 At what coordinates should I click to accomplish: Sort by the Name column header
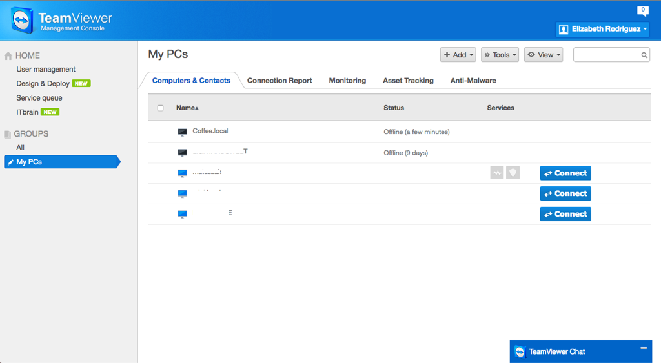click(187, 108)
